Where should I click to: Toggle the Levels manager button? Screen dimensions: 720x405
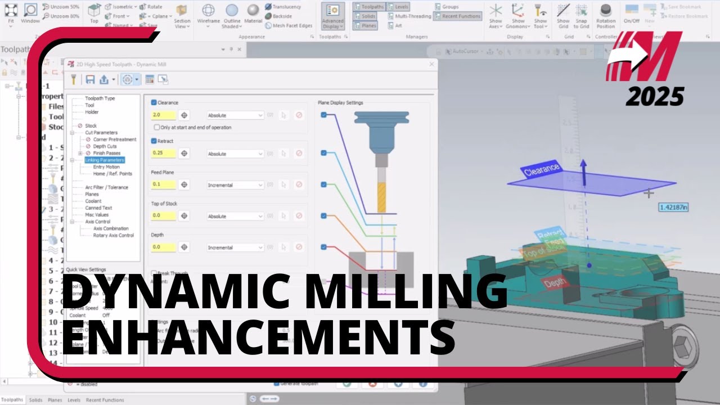coord(398,7)
